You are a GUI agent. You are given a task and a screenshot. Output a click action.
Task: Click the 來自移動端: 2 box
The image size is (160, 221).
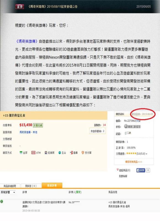coord(97,131)
